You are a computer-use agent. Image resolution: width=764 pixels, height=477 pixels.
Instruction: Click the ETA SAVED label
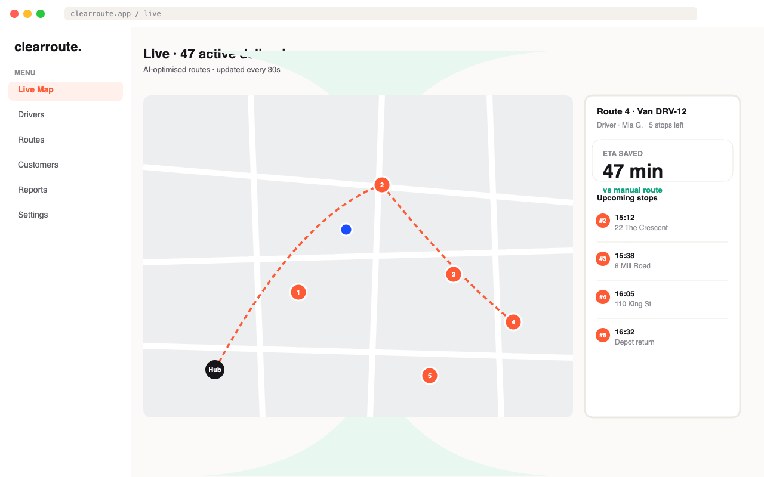pyautogui.click(x=623, y=154)
